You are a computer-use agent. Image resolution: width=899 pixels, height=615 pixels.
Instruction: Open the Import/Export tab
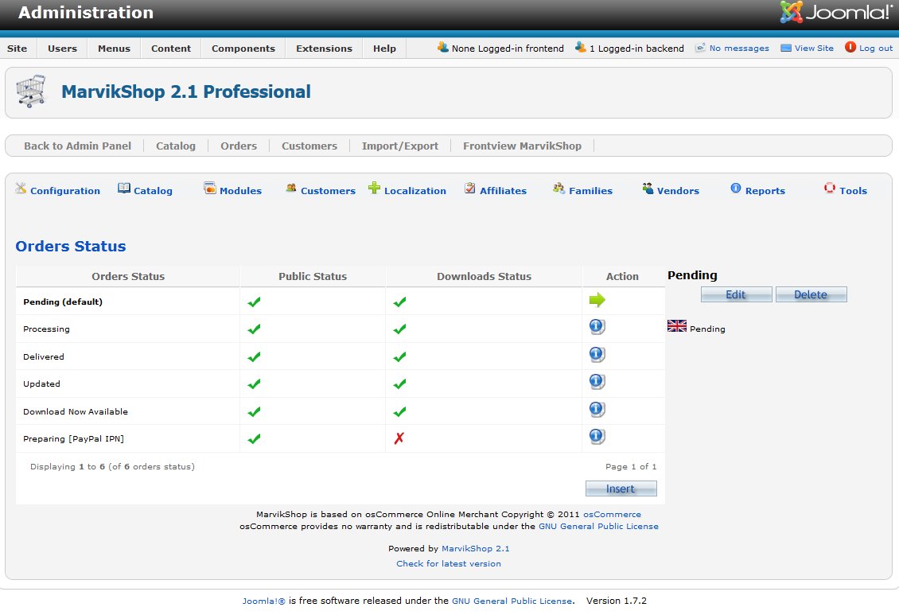(399, 146)
